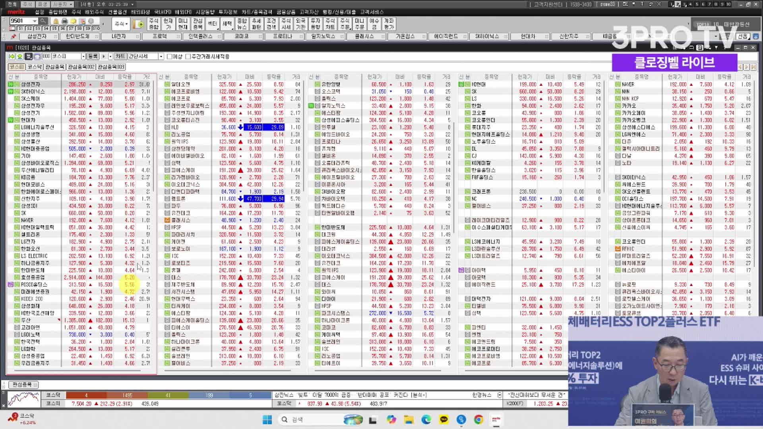
Task: Open the 주식 dropdown in toolbar
Action: point(122,24)
